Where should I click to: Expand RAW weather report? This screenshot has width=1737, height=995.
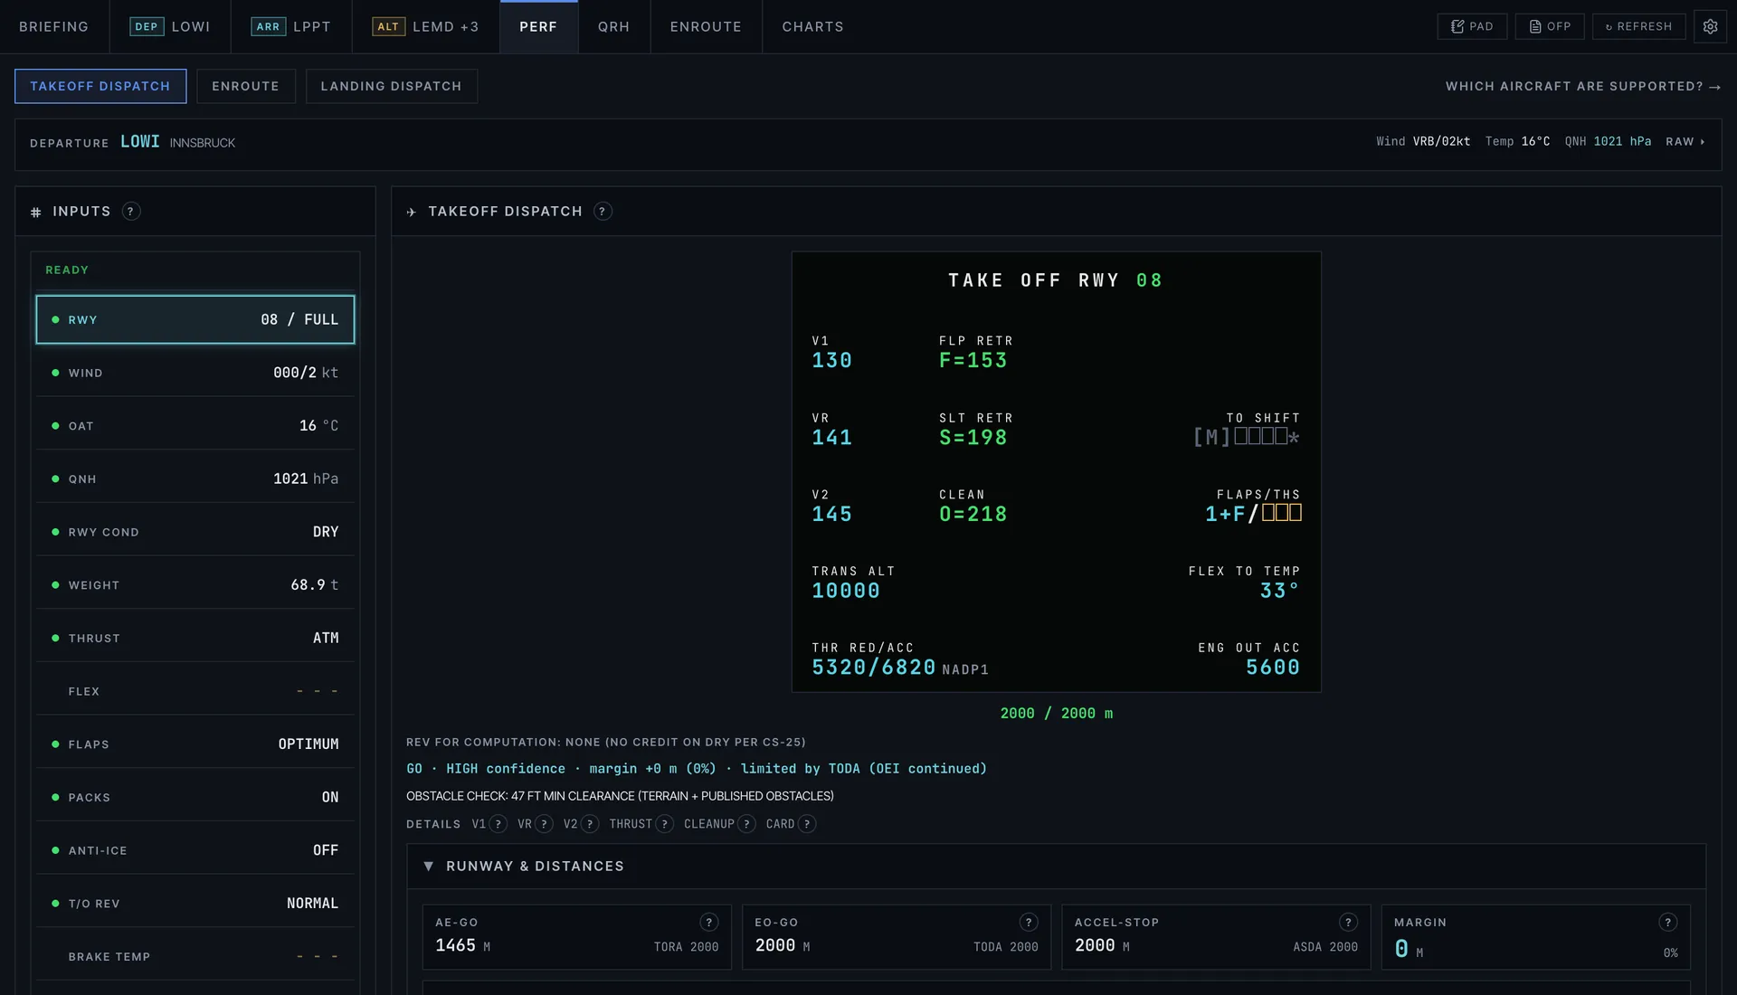(x=1685, y=142)
